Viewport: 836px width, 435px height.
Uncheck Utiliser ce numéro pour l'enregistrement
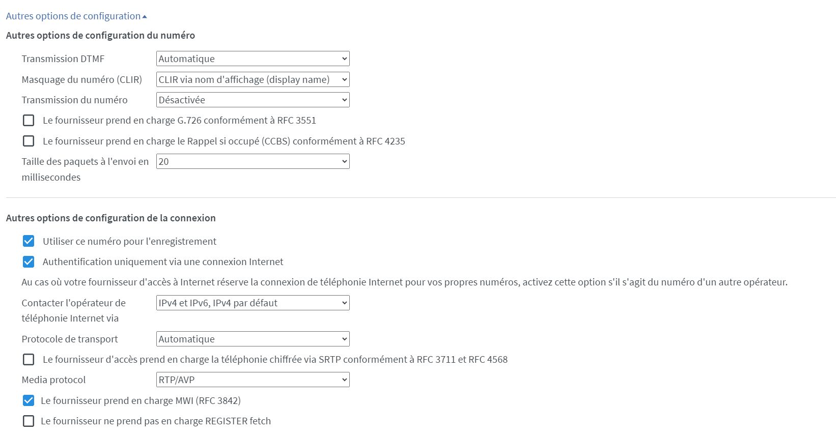point(29,241)
